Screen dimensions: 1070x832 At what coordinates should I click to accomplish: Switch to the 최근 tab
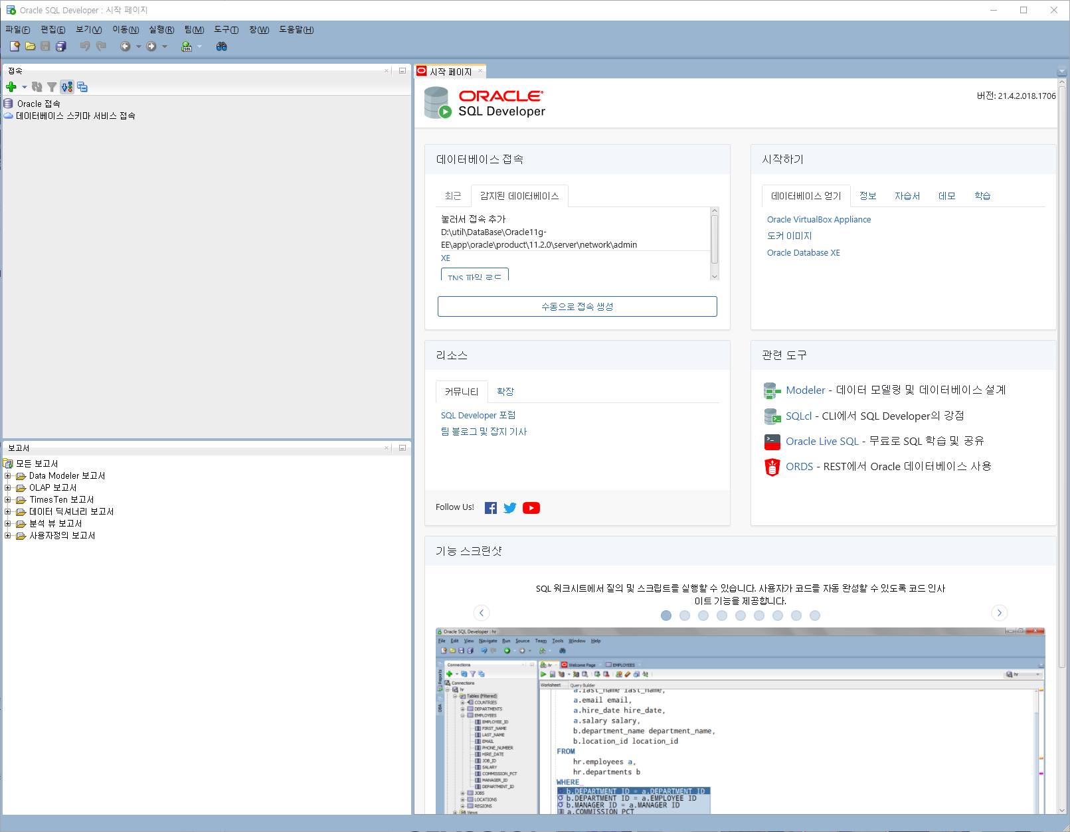pyautogui.click(x=453, y=196)
